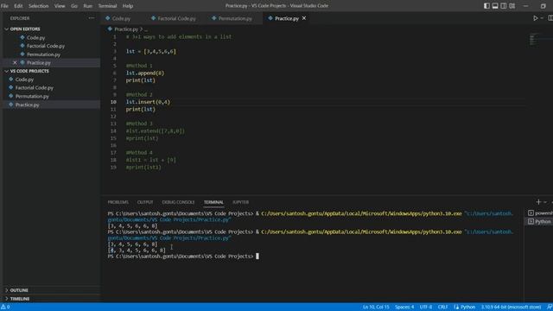
Task: Select Python 3.10.9 interpreter in status bar
Action: 511,308
